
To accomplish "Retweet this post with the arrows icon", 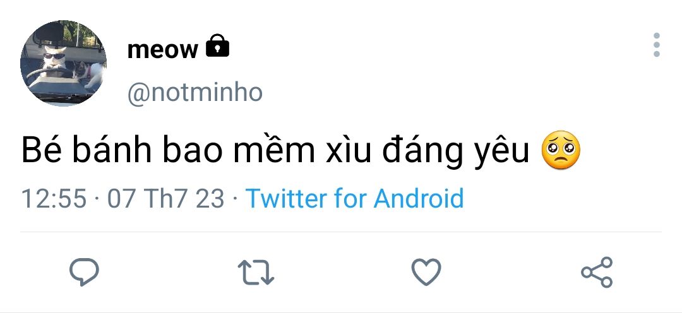I will click(x=256, y=272).
